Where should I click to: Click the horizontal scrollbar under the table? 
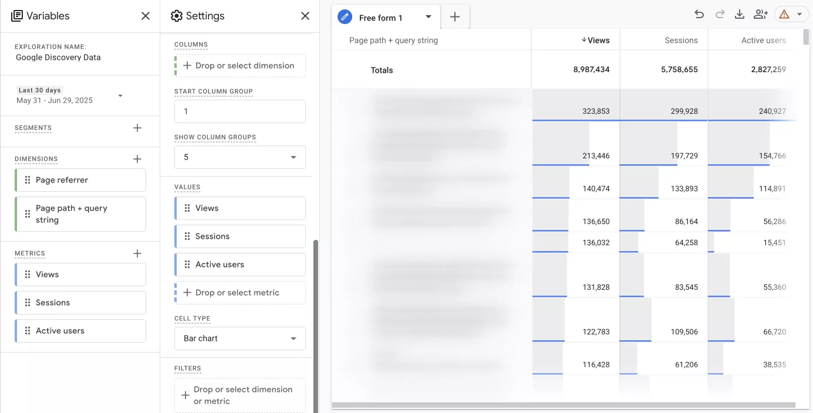[x=562, y=405]
